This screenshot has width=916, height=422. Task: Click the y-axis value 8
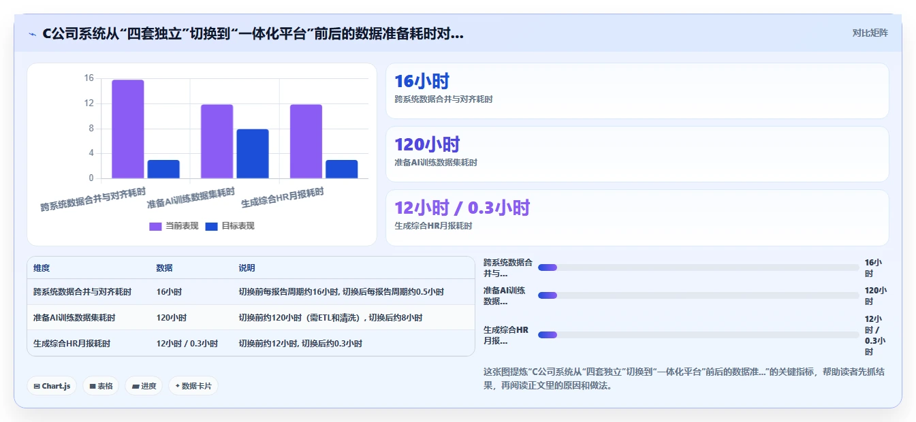coord(91,129)
